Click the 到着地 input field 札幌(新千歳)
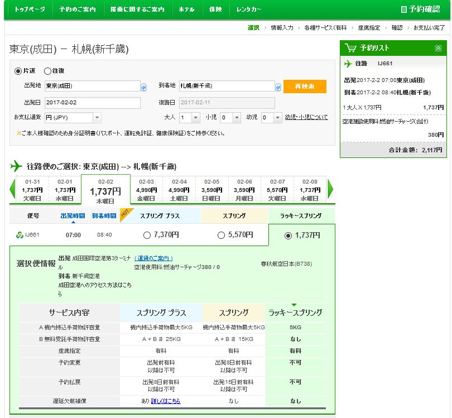Screen dimensions: 452x418 pos(227,86)
